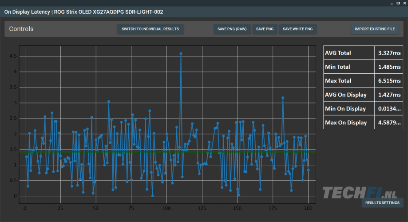Screen dimensions: 408x222
Task: Click Save White PNG button
Action: [x=297, y=29]
